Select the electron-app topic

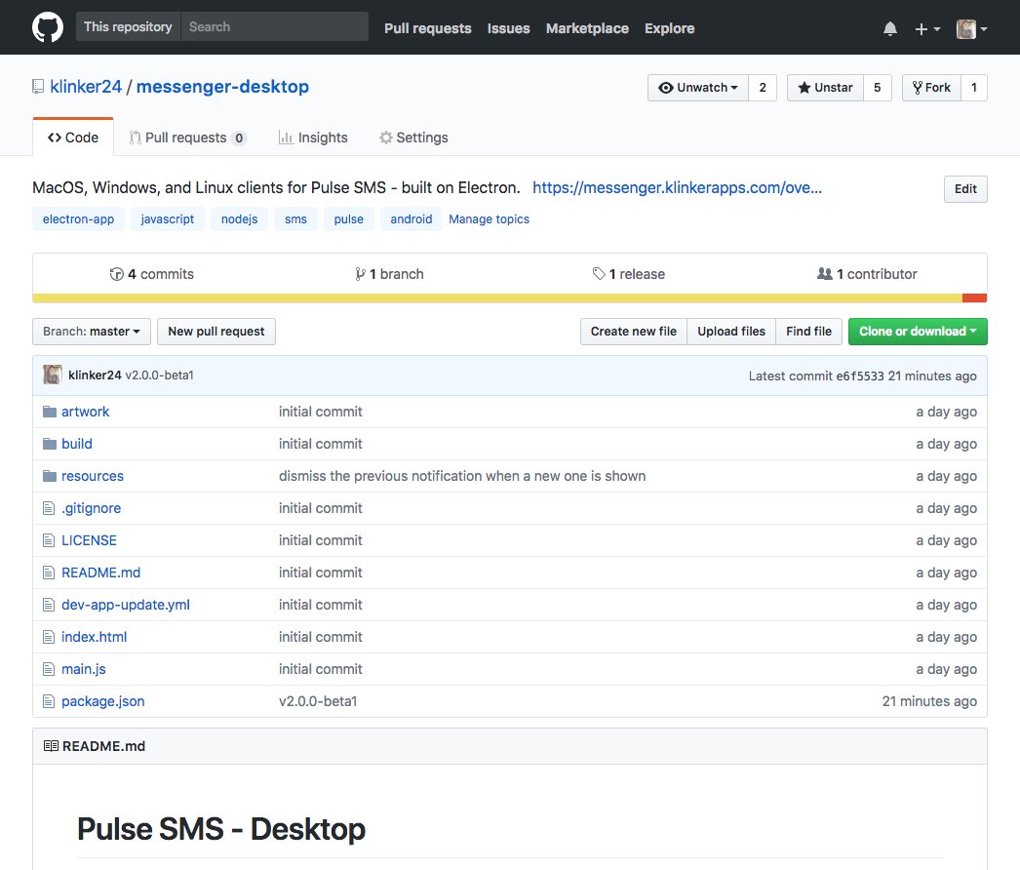[78, 219]
